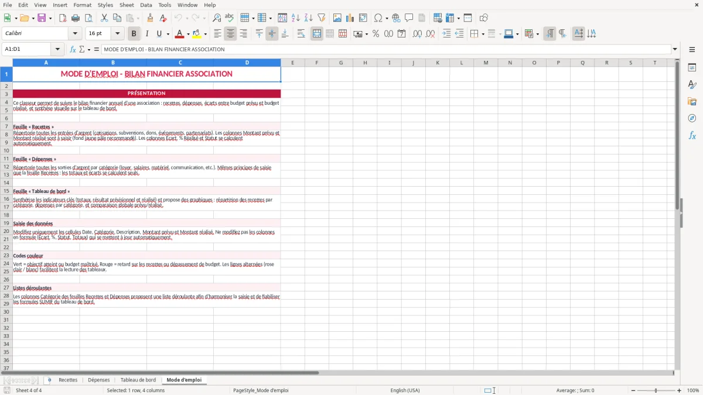Toggle Italic formatting

point(146,34)
